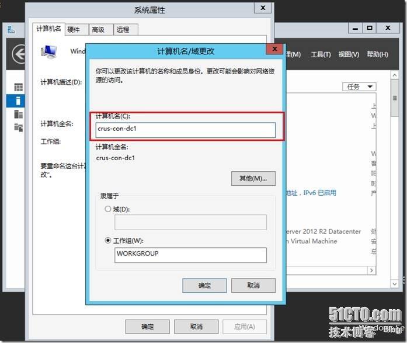Click the WORKGROUP text field
This screenshot has height=343, width=407.
pyautogui.click(x=190, y=255)
